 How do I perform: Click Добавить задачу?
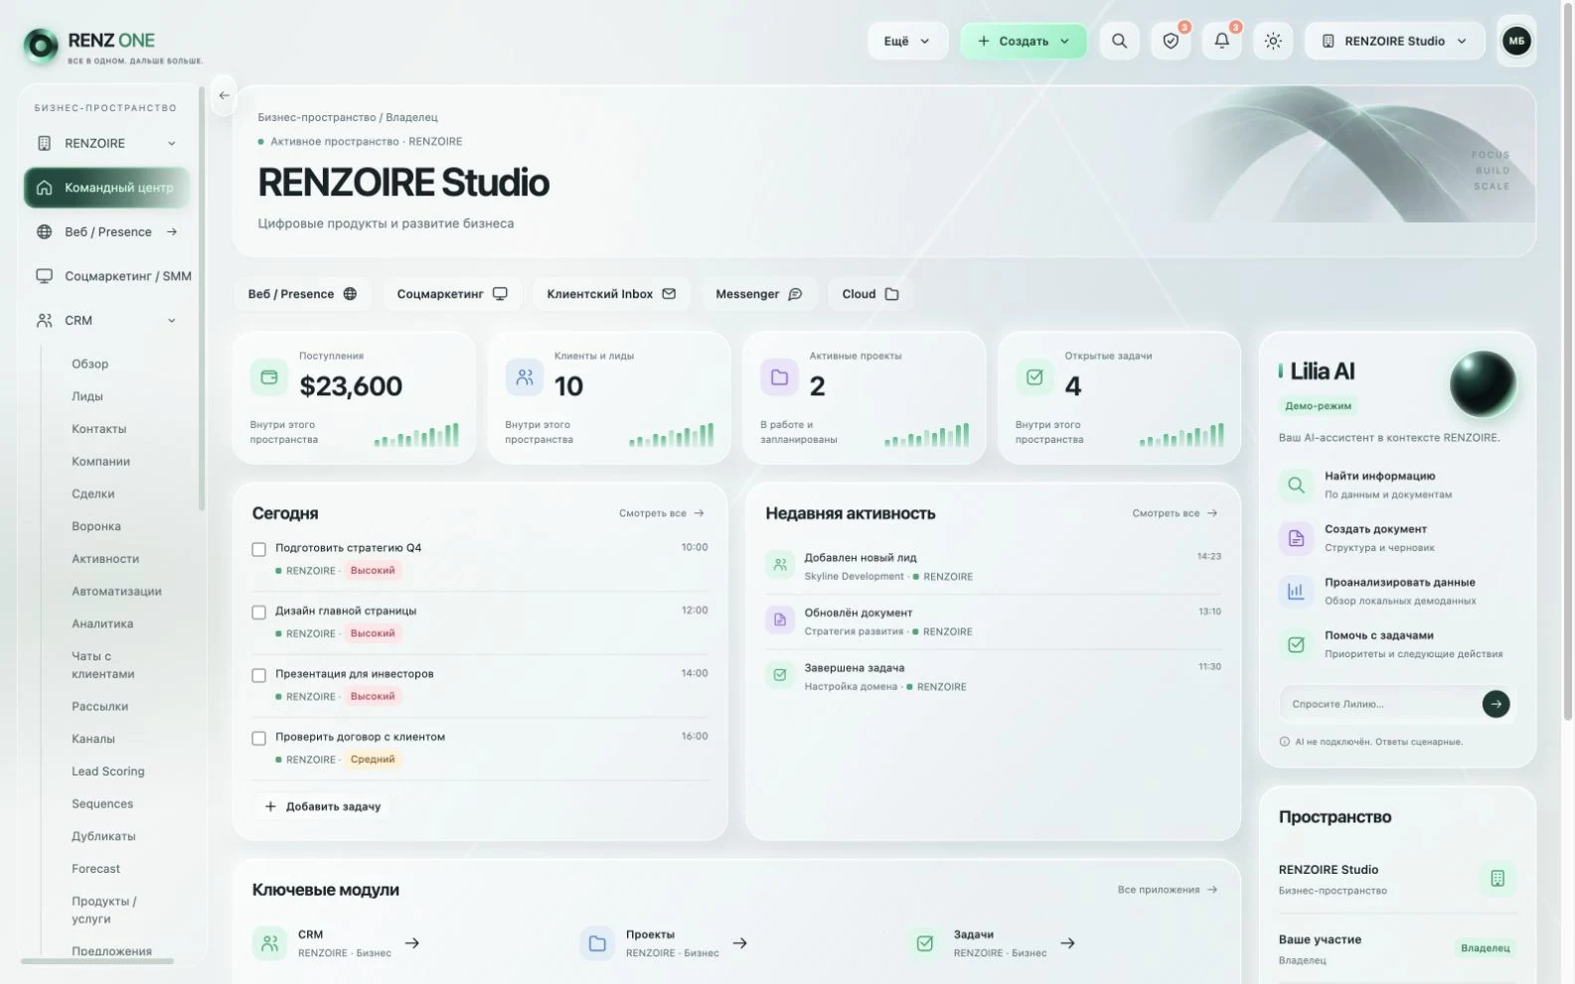pyautogui.click(x=323, y=806)
